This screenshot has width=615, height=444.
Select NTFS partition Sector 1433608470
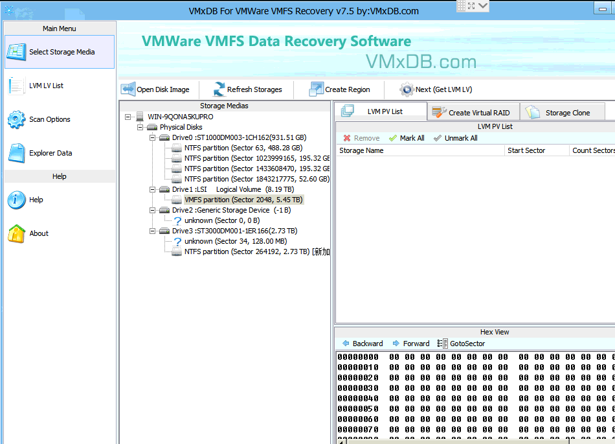pyautogui.click(x=257, y=169)
